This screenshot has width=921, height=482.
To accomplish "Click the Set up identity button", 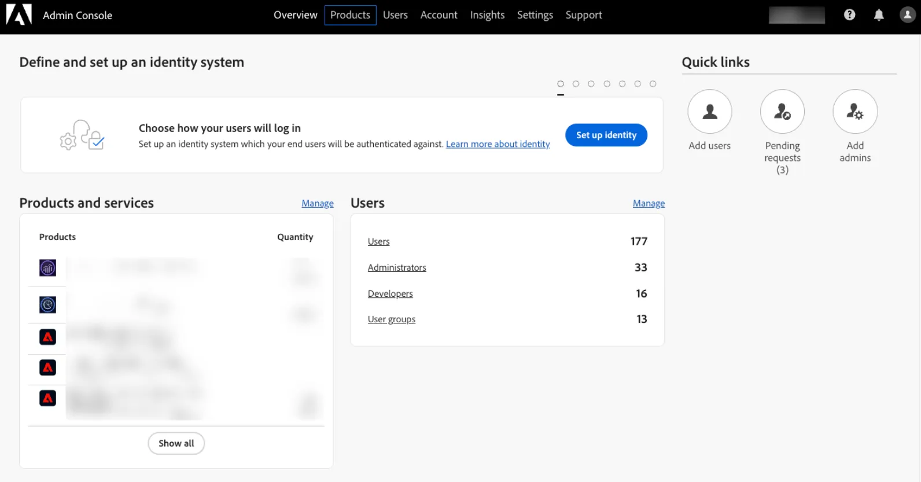I will (606, 135).
